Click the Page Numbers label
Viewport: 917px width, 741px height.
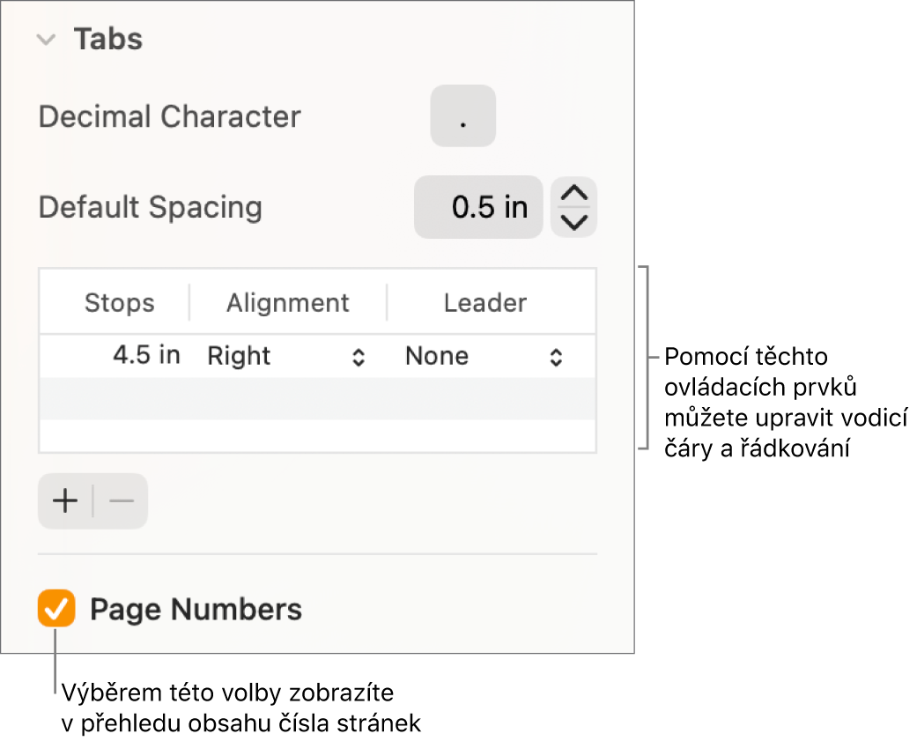click(196, 610)
